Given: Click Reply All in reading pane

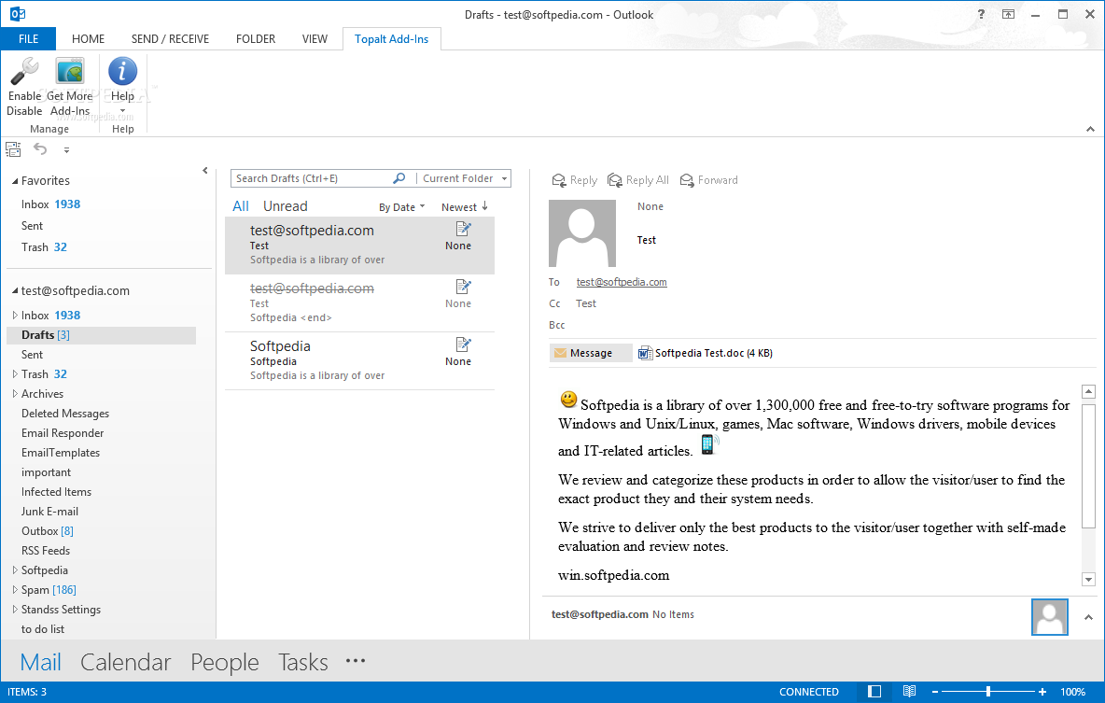Looking at the screenshot, I should tap(637, 180).
